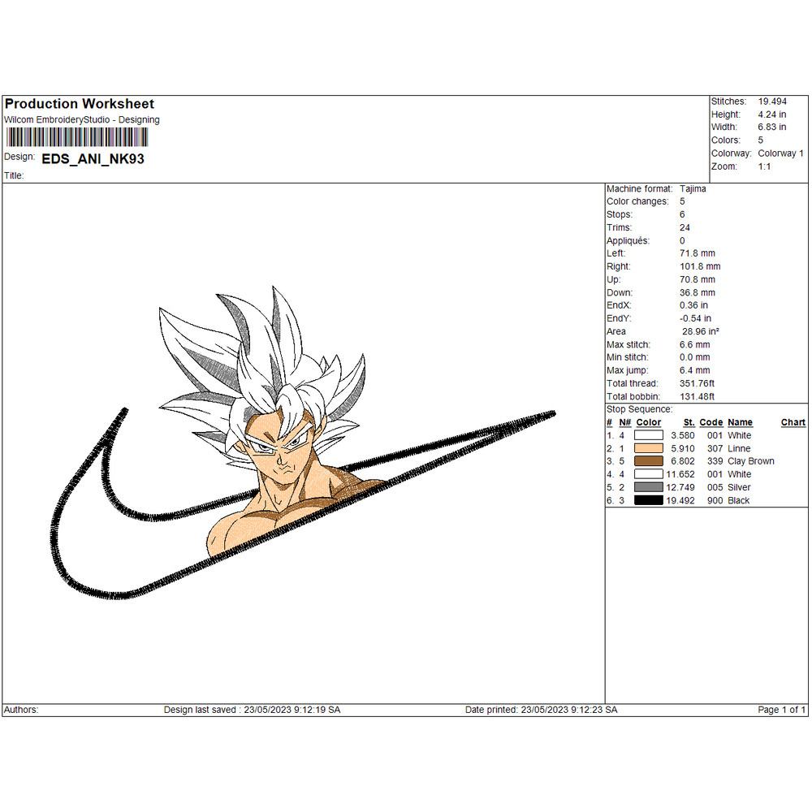Click the Page 1 of 1 label

pyautogui.click(x=780, y=710)
